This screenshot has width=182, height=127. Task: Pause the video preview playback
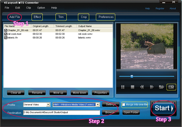tap(123, 87)
